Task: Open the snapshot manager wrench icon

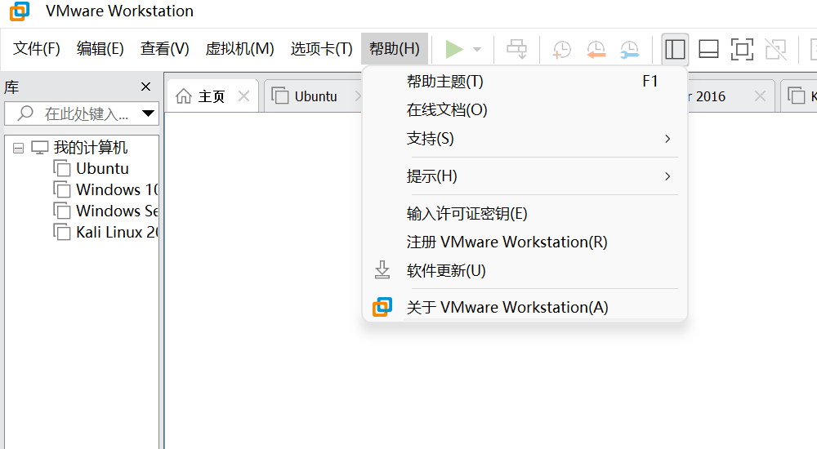Action: (x=629, y=50)
